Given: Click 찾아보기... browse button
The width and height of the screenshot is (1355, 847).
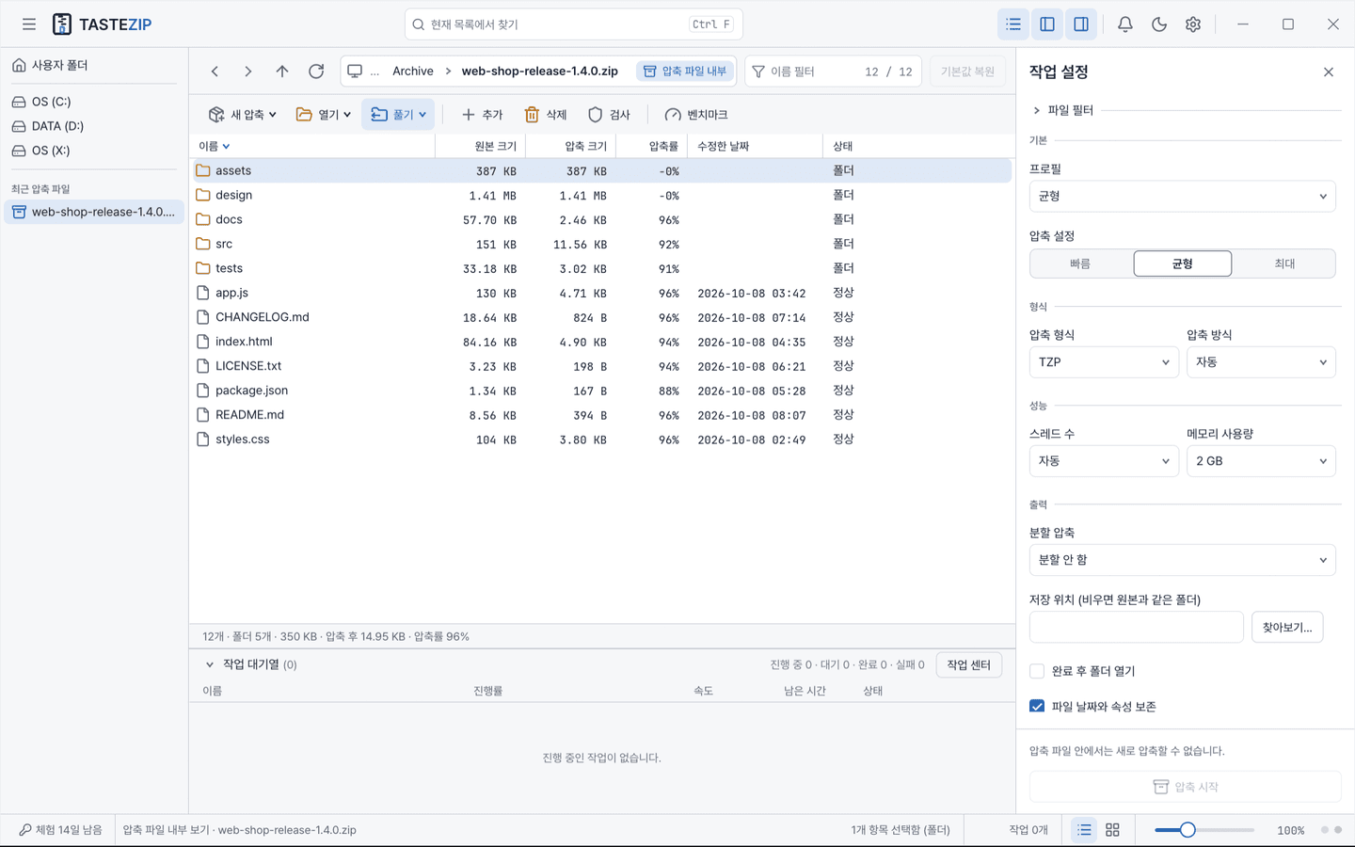Looking at the screenshot, I should pos(1287,628).
